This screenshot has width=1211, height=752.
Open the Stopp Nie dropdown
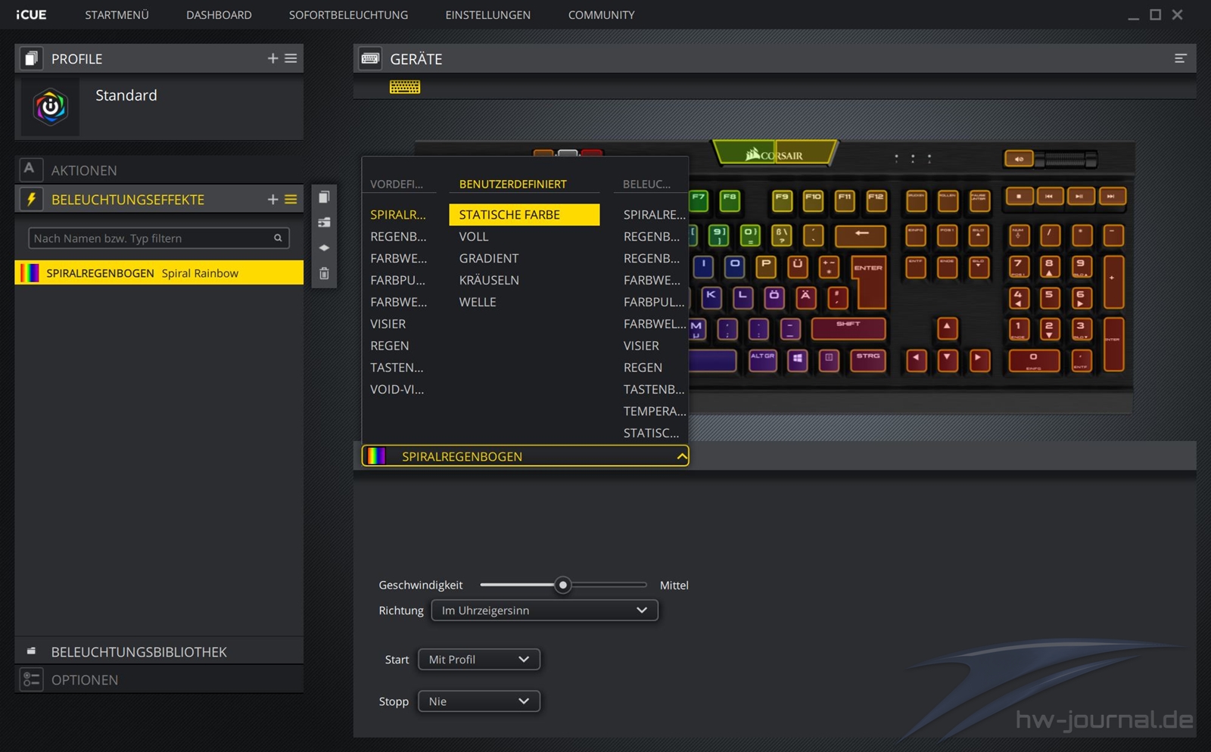click(478, 701)
